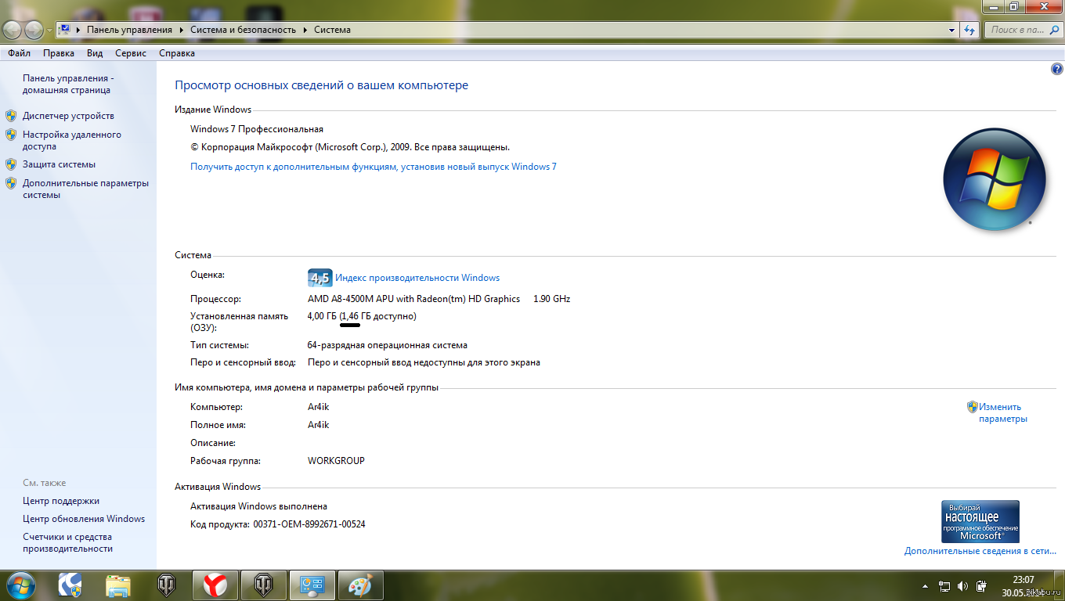The width and height of the screenshot is (1065, 601).
Task: Open Yandex Browser from the taskbar
Action: (x=215, y=585)
